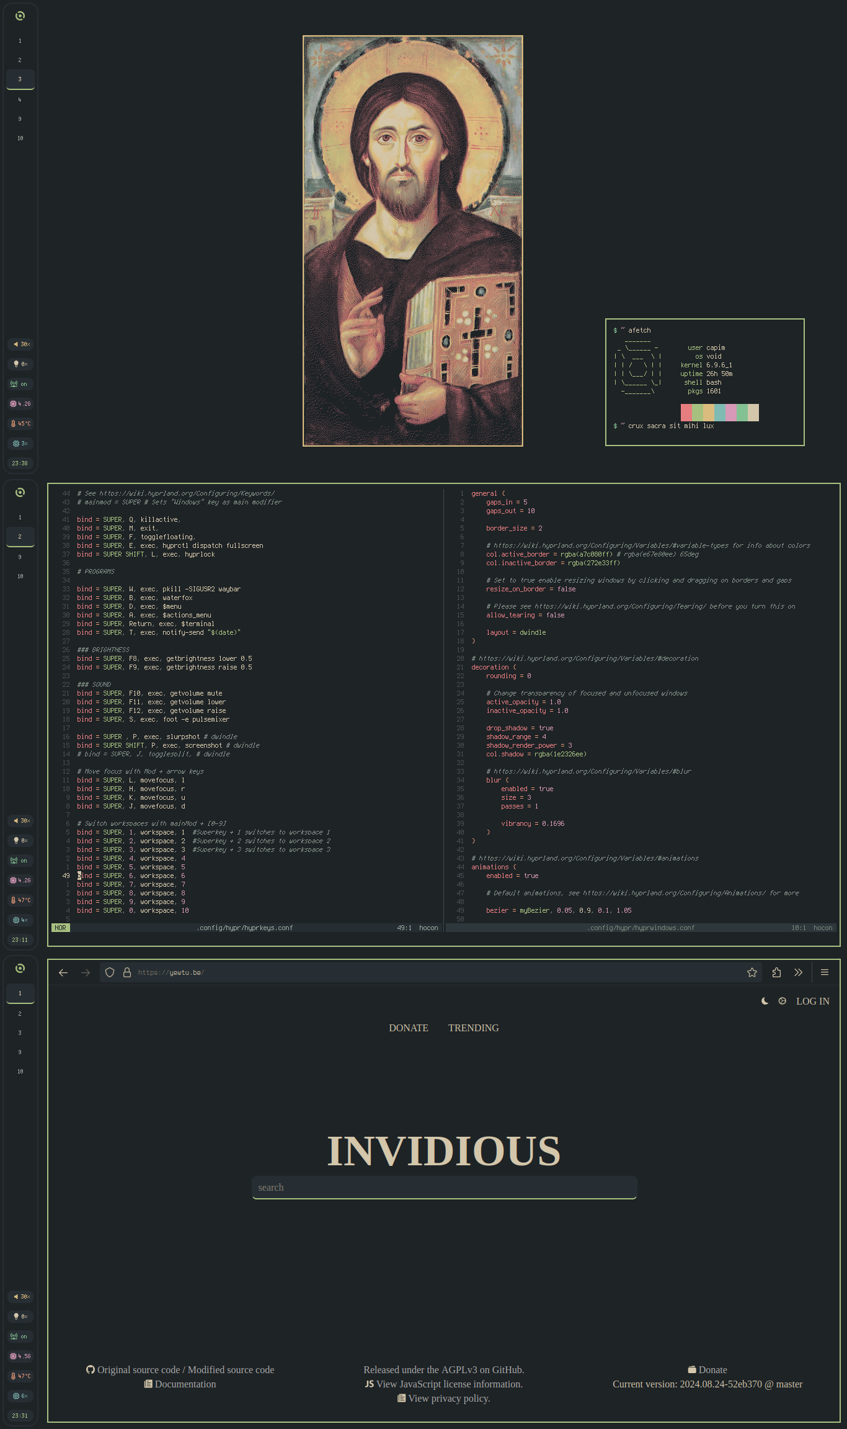
Task: Focus the Invidious search field
Action: (444, 1187)
